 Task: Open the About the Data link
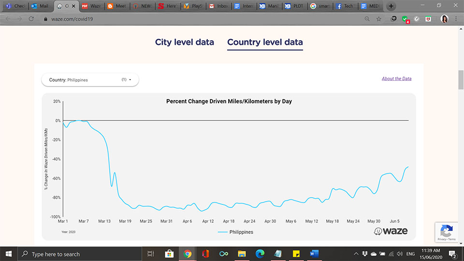(x=396, y=79)
